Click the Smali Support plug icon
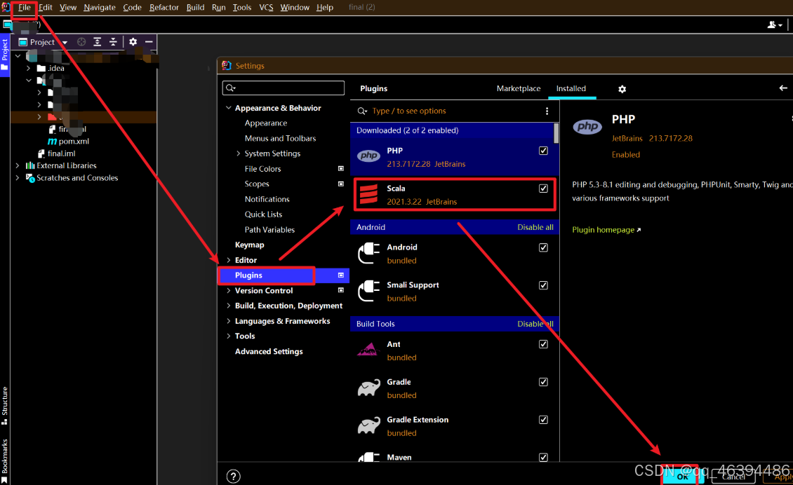Viewport: 793px width, 485px height. [x=368, y=291]
